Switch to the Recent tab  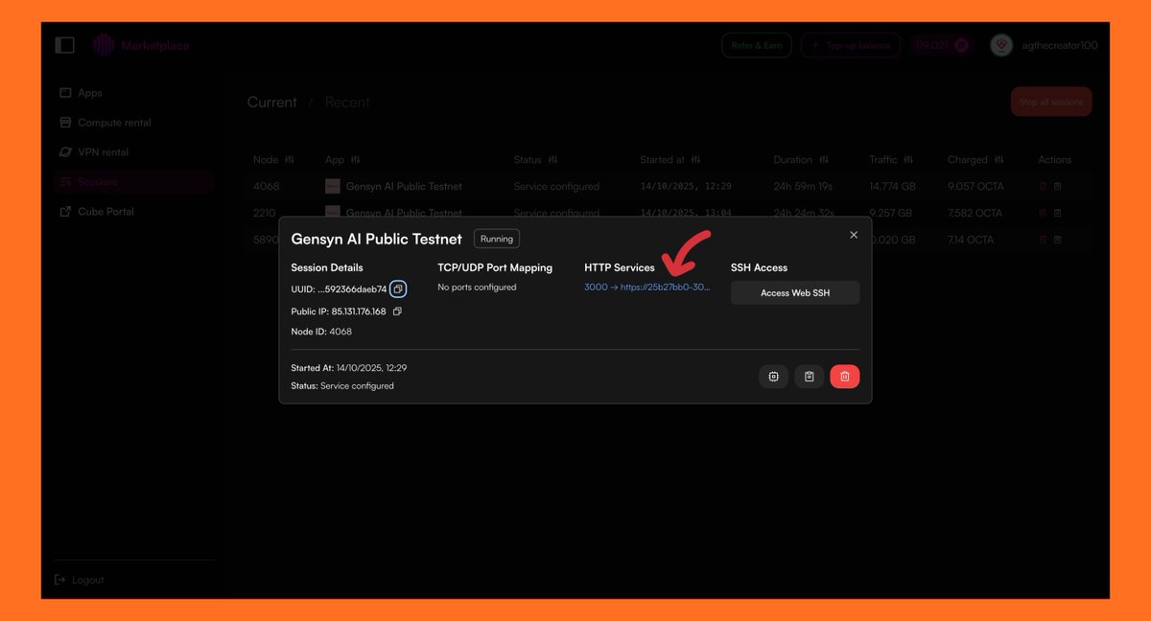click(x=347, y=102)
